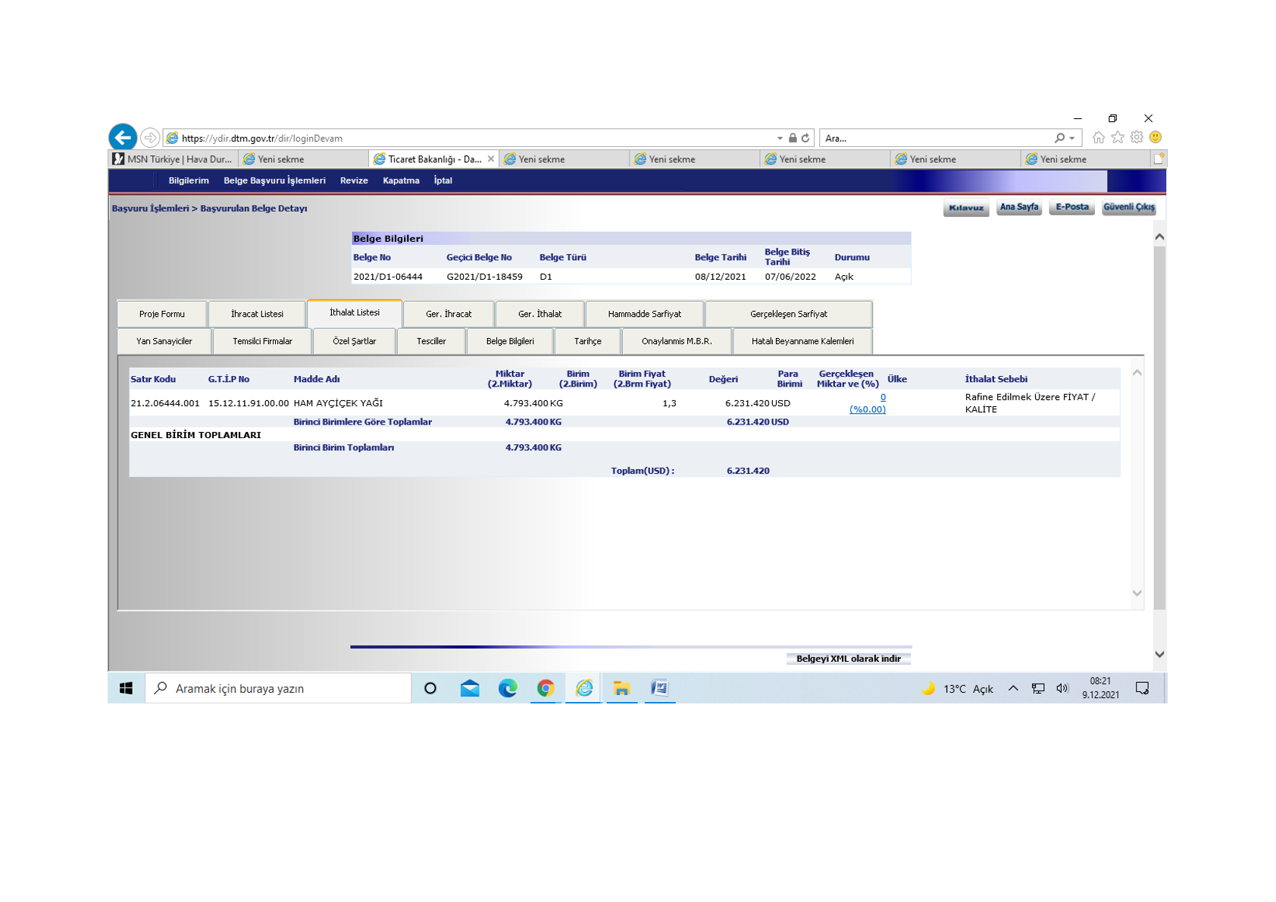Open the Belge Başvuru İşlemleri menu
Screen dimensions: 1276x902
[274, 180]
